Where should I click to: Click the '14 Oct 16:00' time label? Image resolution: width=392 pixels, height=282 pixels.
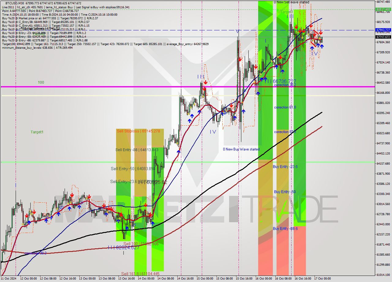[185, 279]
